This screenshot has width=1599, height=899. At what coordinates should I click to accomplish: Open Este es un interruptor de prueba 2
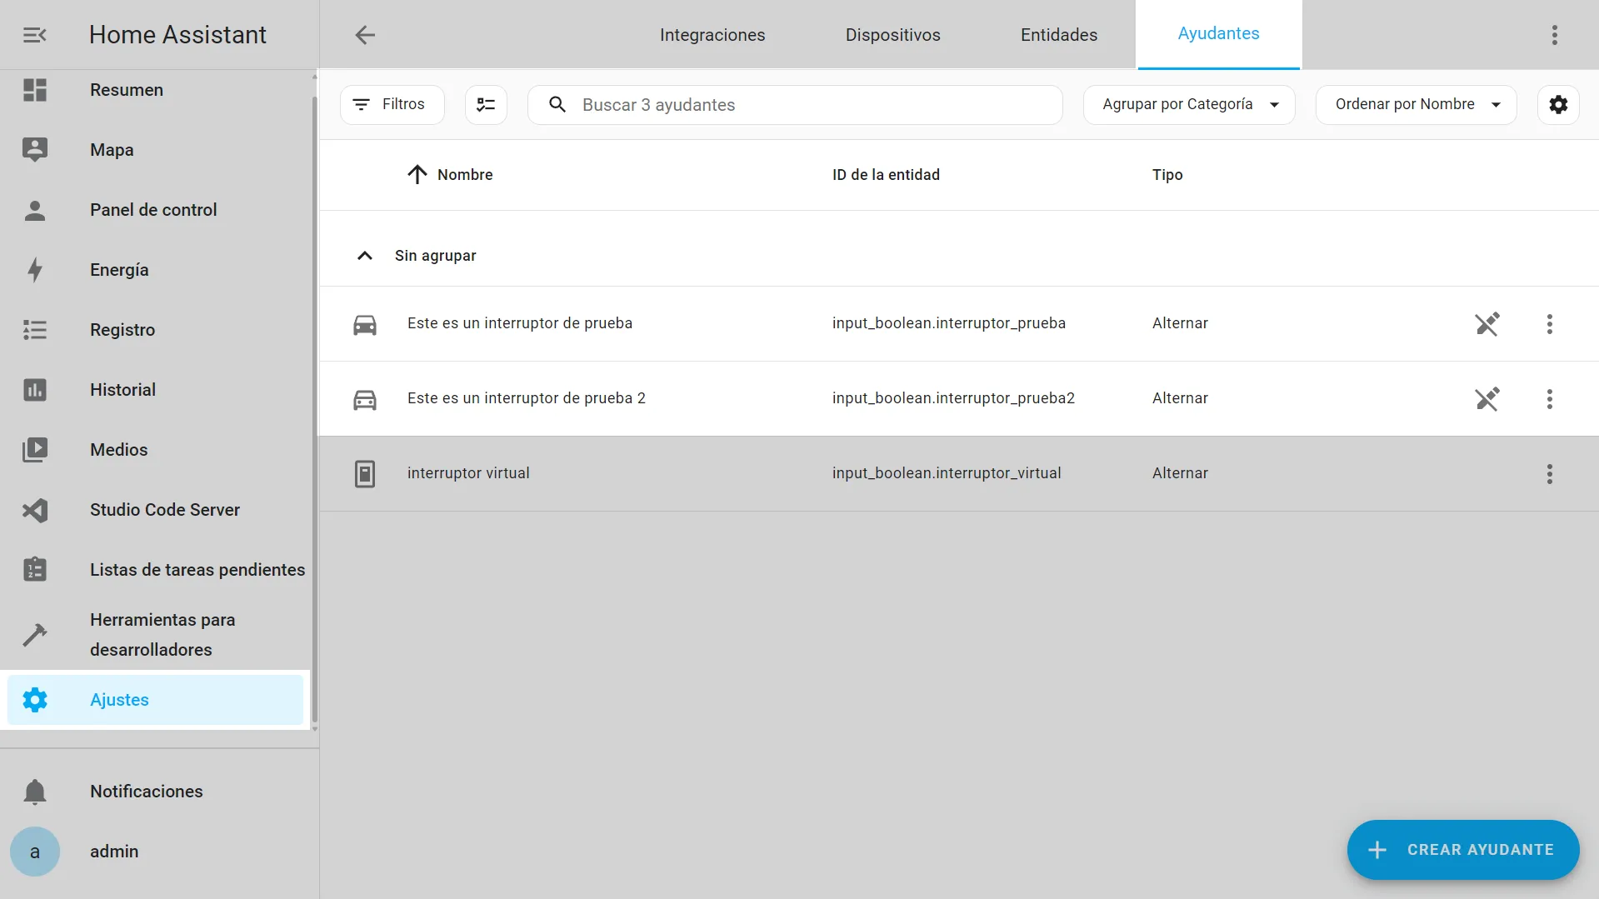959,399
